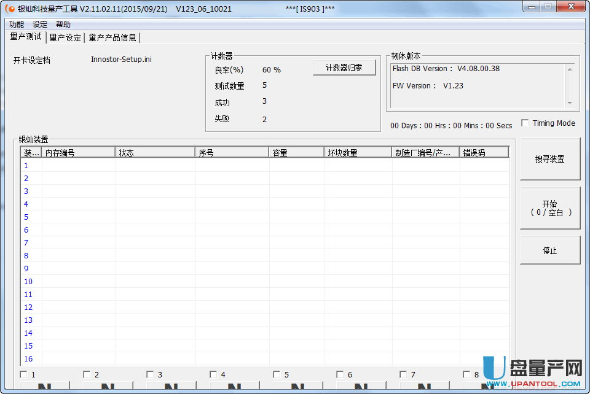The image size is (590, 394).
Task: Switch to the 量产产品信息 tab
Action: click(x=112, y=37)
